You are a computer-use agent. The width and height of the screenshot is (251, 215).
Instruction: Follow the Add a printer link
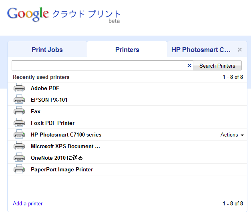click(28, 203)
